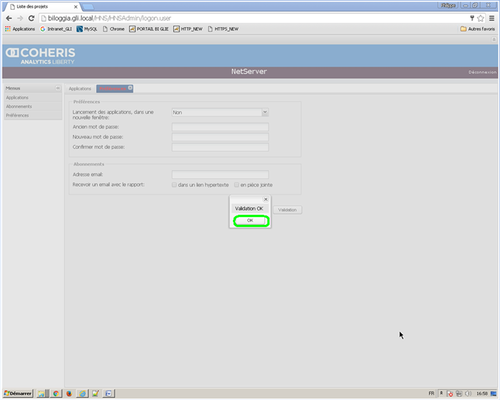Close the Validation OK popup with X
Viewport: 500px width, 400px height.
[266, 199]
